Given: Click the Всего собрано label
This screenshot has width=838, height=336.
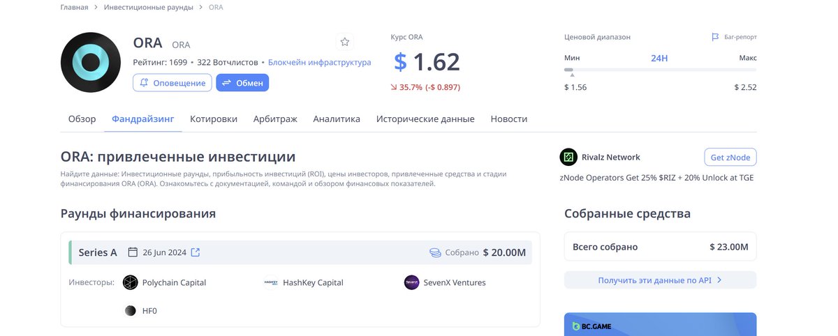Looking at the screenshot, I should pos(605,247).
